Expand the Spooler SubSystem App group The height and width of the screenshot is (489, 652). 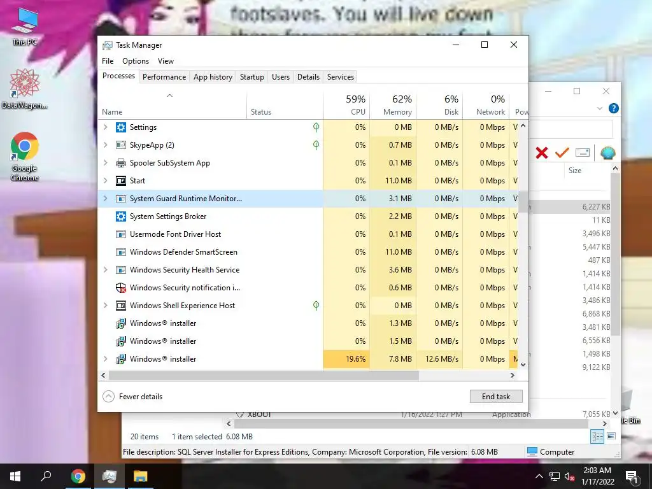pos(106,163)
